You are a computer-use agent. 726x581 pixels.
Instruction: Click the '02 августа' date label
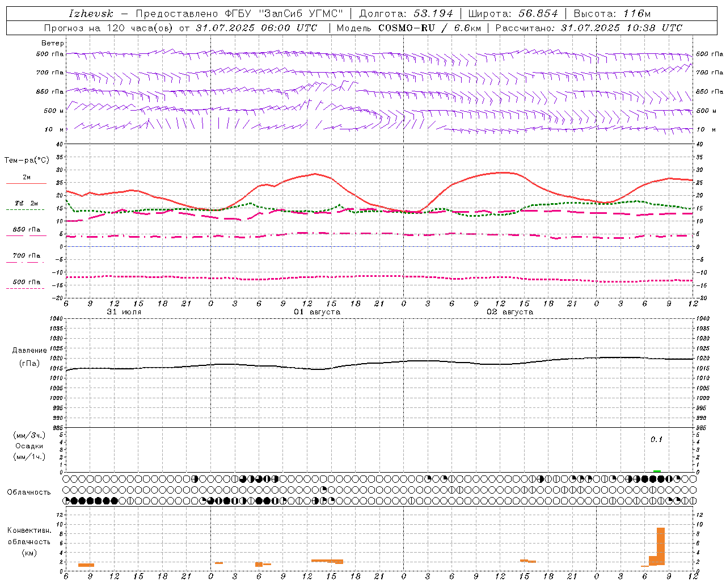pos(510,312)
